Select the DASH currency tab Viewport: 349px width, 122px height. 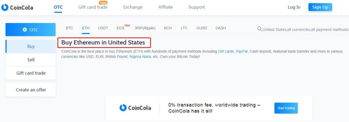[x=221, y=28]
